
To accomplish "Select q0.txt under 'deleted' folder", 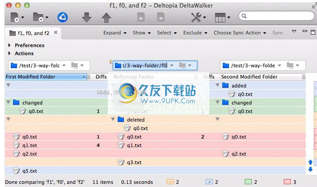I will pos(141,128).
